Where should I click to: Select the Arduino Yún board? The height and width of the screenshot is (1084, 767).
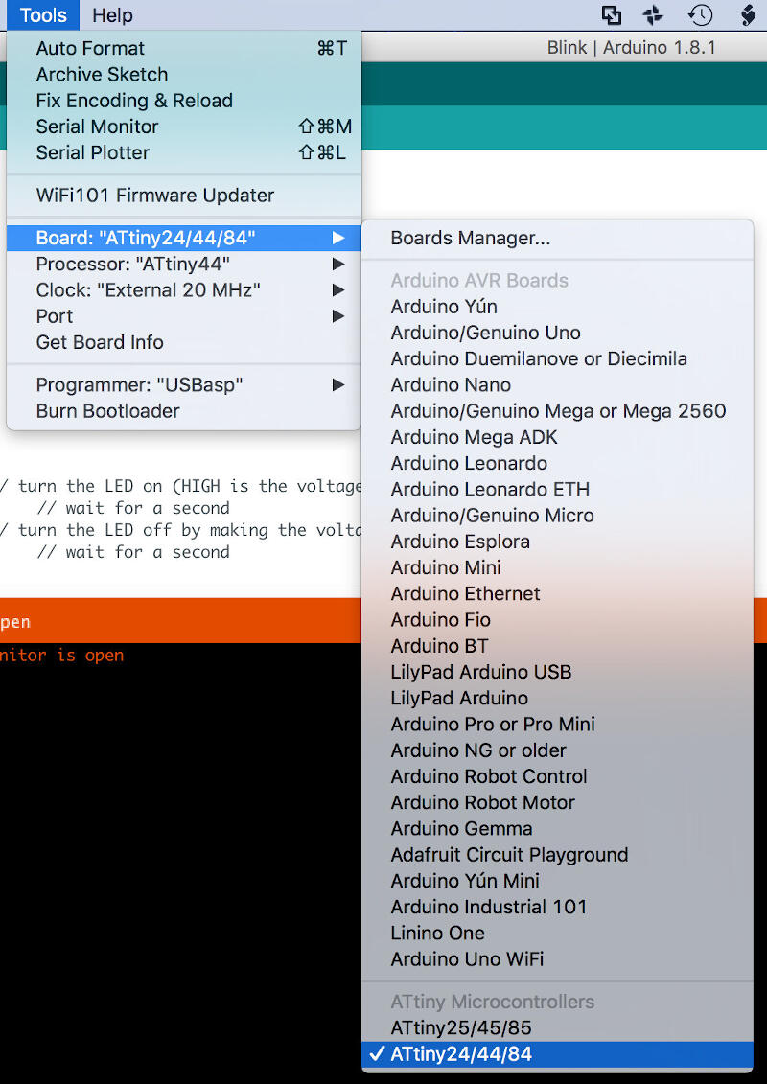pos(557,307)
